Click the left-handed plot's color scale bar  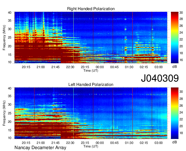point(175,113)
